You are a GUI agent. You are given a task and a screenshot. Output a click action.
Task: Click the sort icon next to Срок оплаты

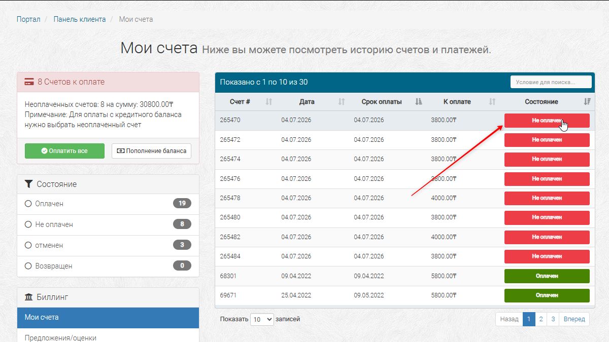coord(419,102)
